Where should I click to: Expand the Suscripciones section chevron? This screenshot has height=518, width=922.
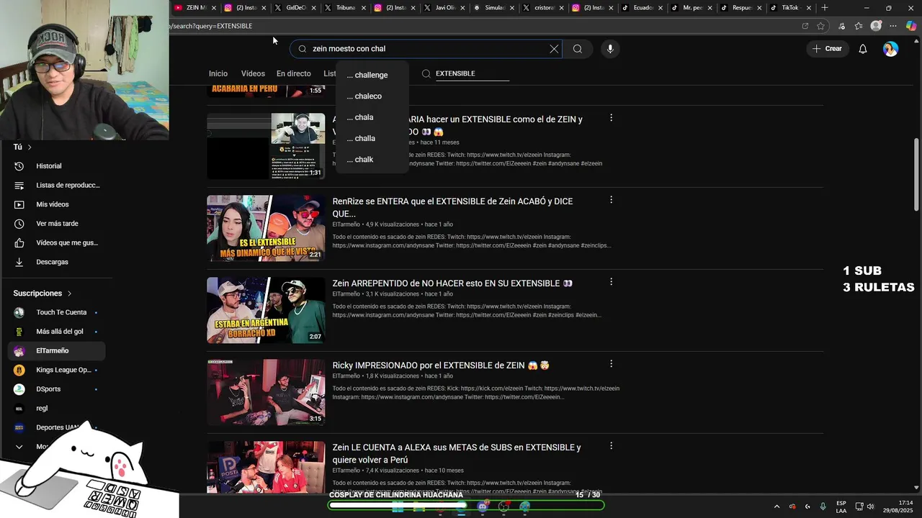69,294
